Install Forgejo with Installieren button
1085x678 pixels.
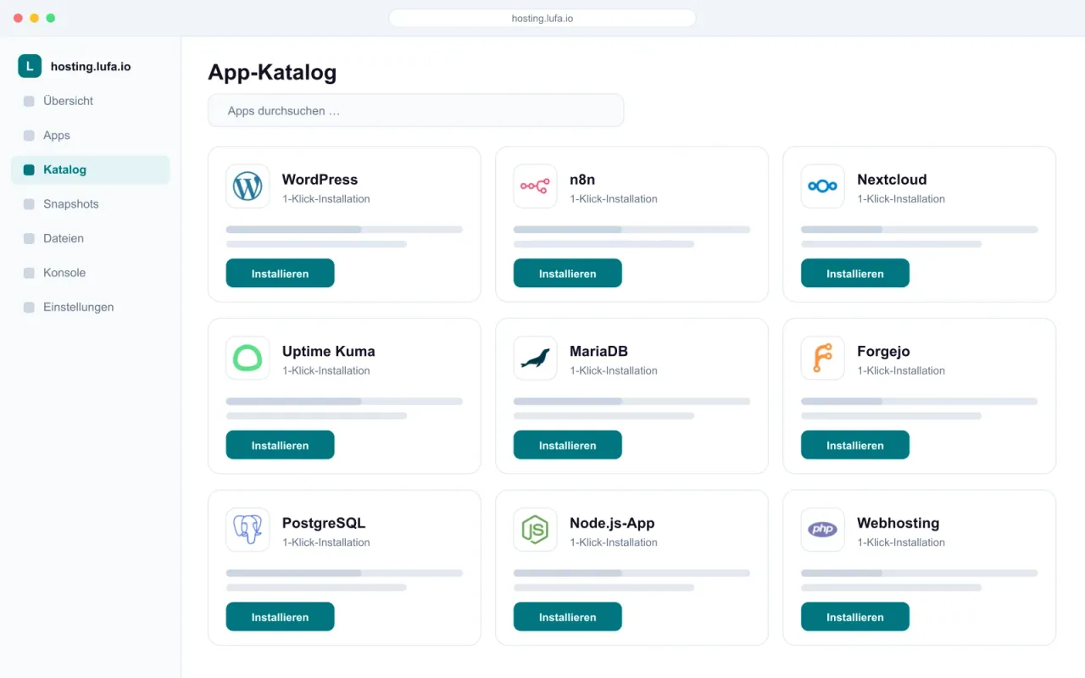[x=854, y=445]
